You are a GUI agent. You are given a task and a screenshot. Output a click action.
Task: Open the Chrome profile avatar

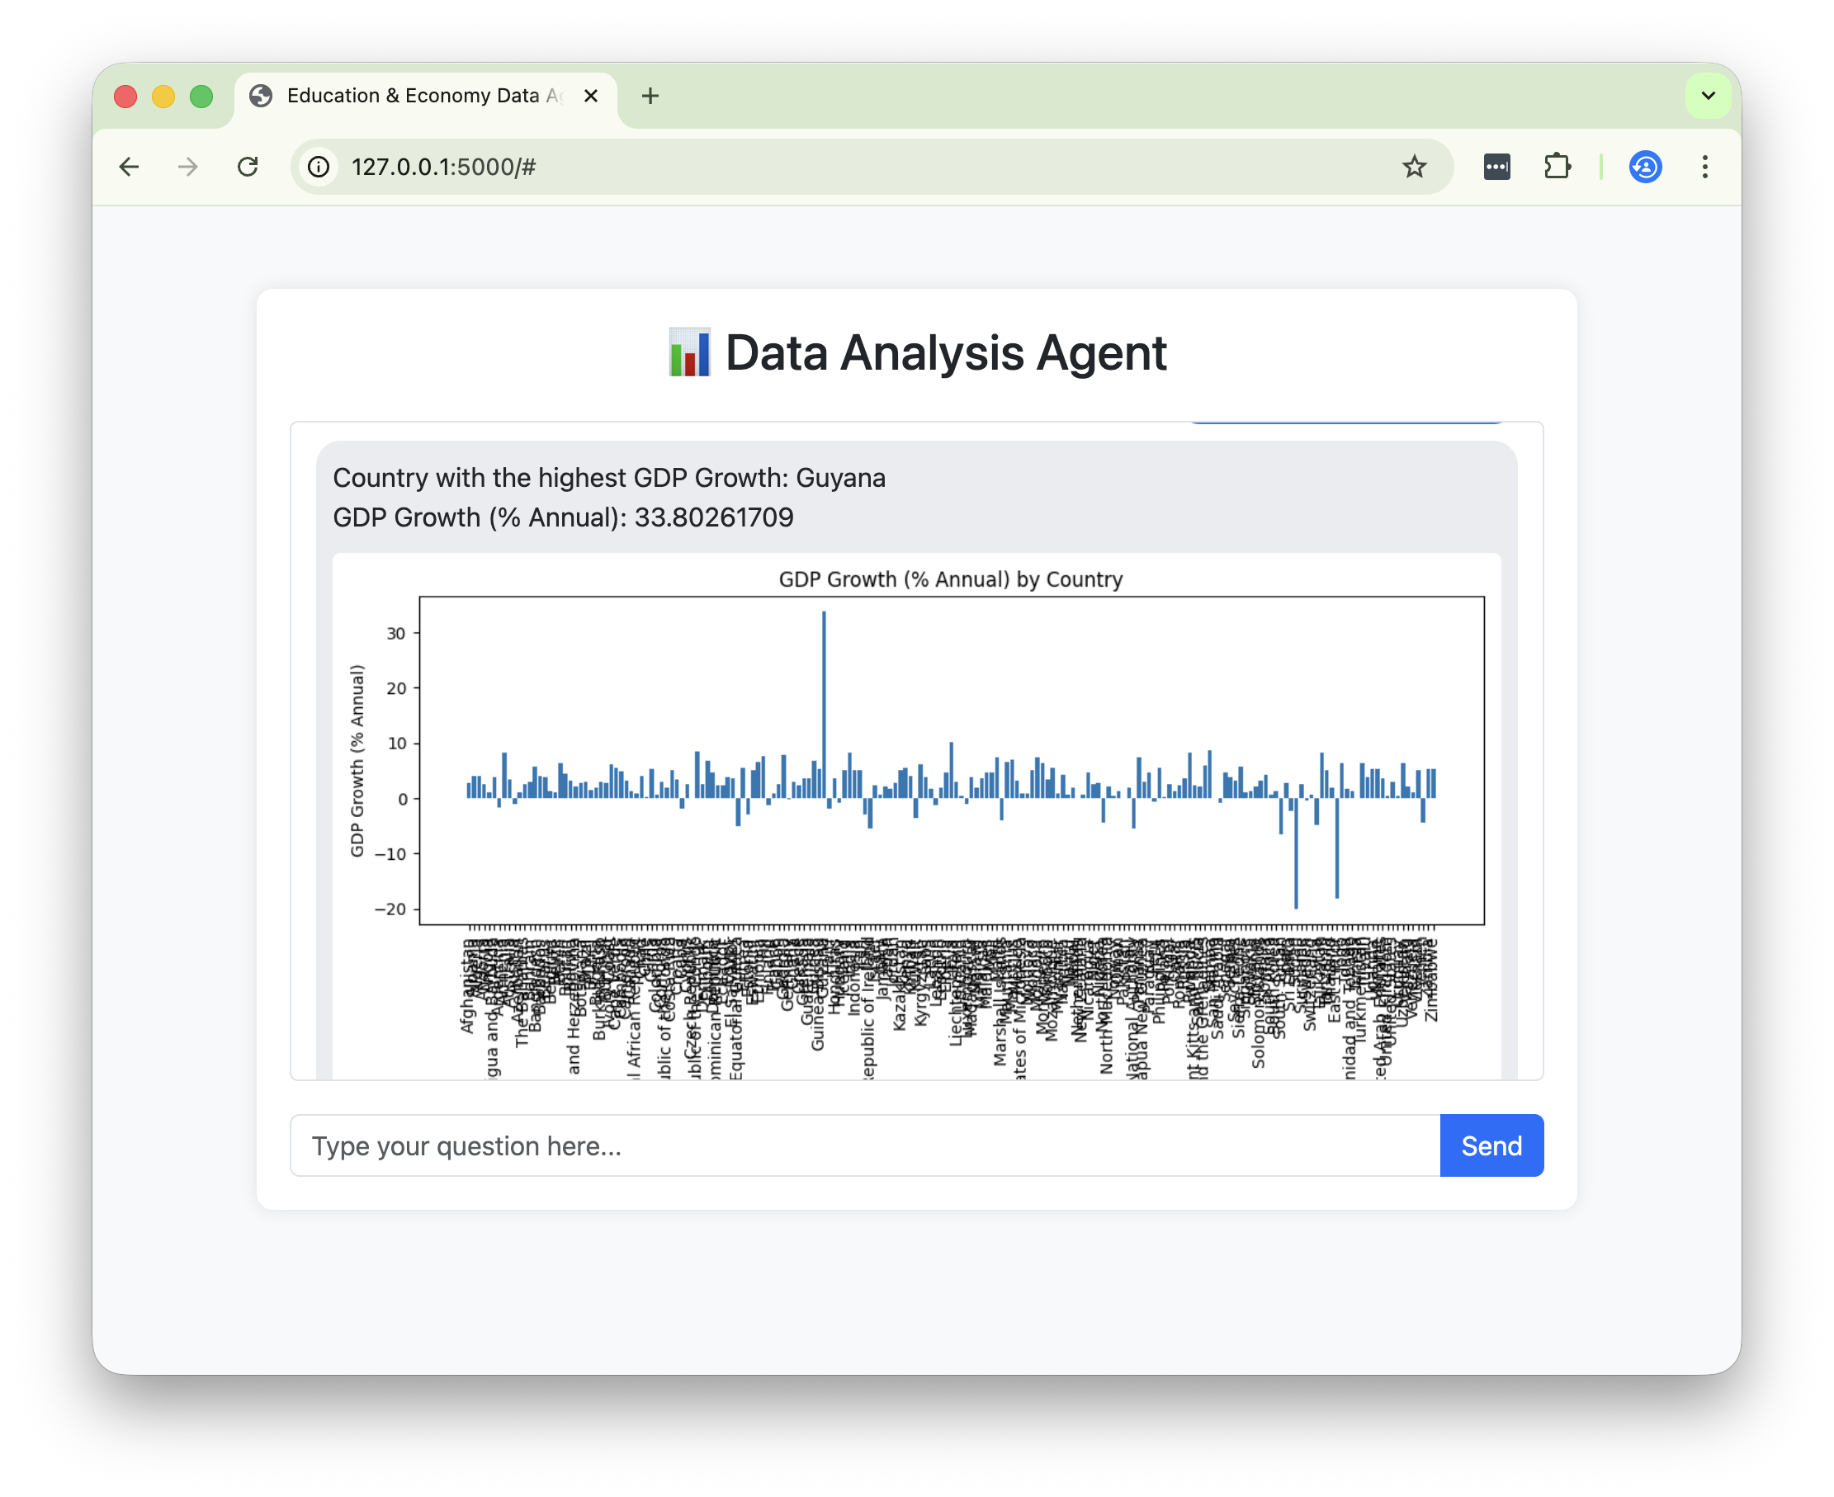pyautogui.click(x=1645, y=167)
